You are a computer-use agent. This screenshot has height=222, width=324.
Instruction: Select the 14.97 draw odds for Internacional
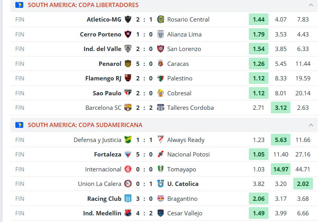281,169
